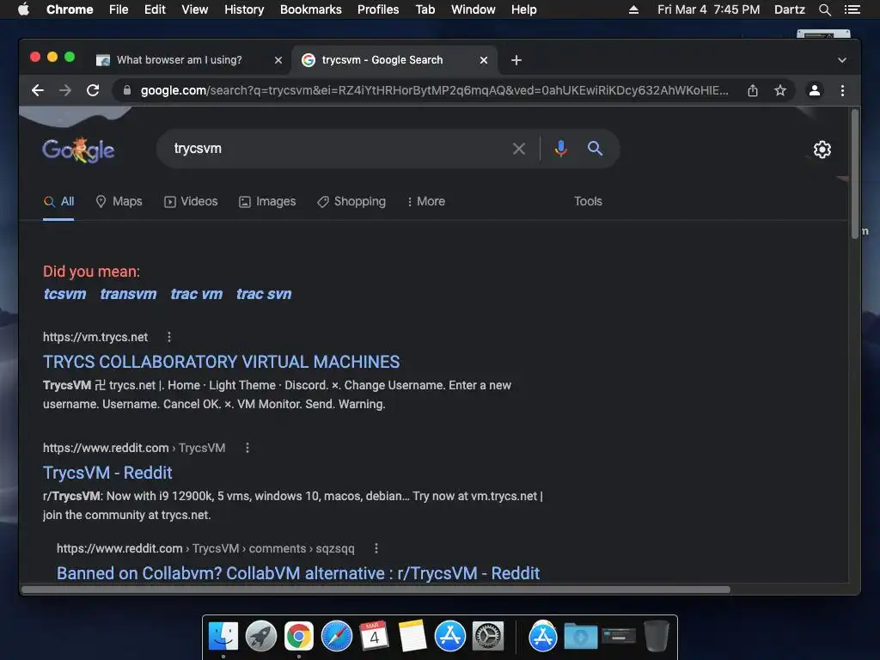Open 'Banned on Collabvm? CollabVM alternative' result
The width and height of the screenshot is (880, 660).
(x=298, y=573)
